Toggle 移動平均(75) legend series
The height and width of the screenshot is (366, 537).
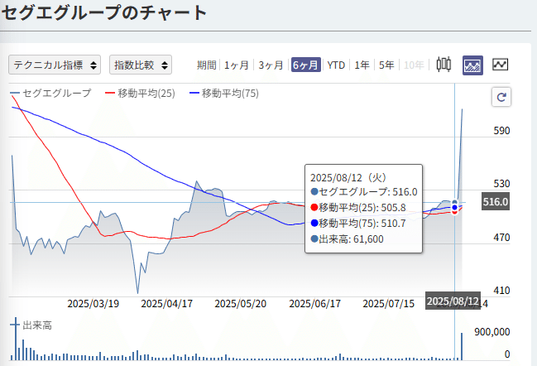coord(224,94)
